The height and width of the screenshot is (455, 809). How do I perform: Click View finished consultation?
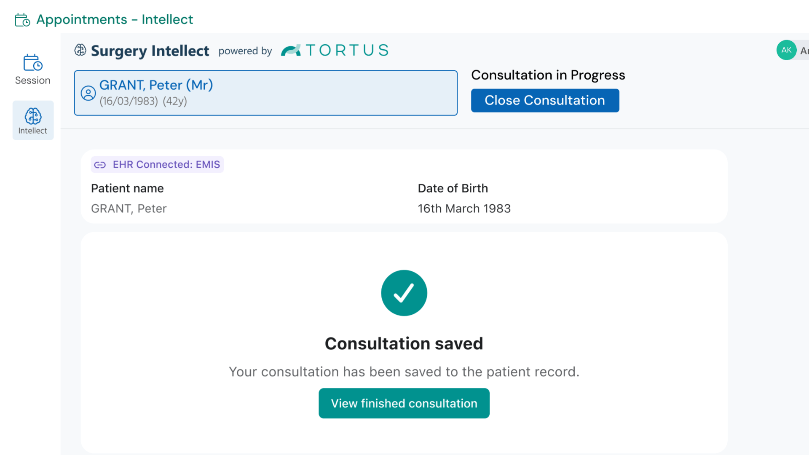pos(403,403)
